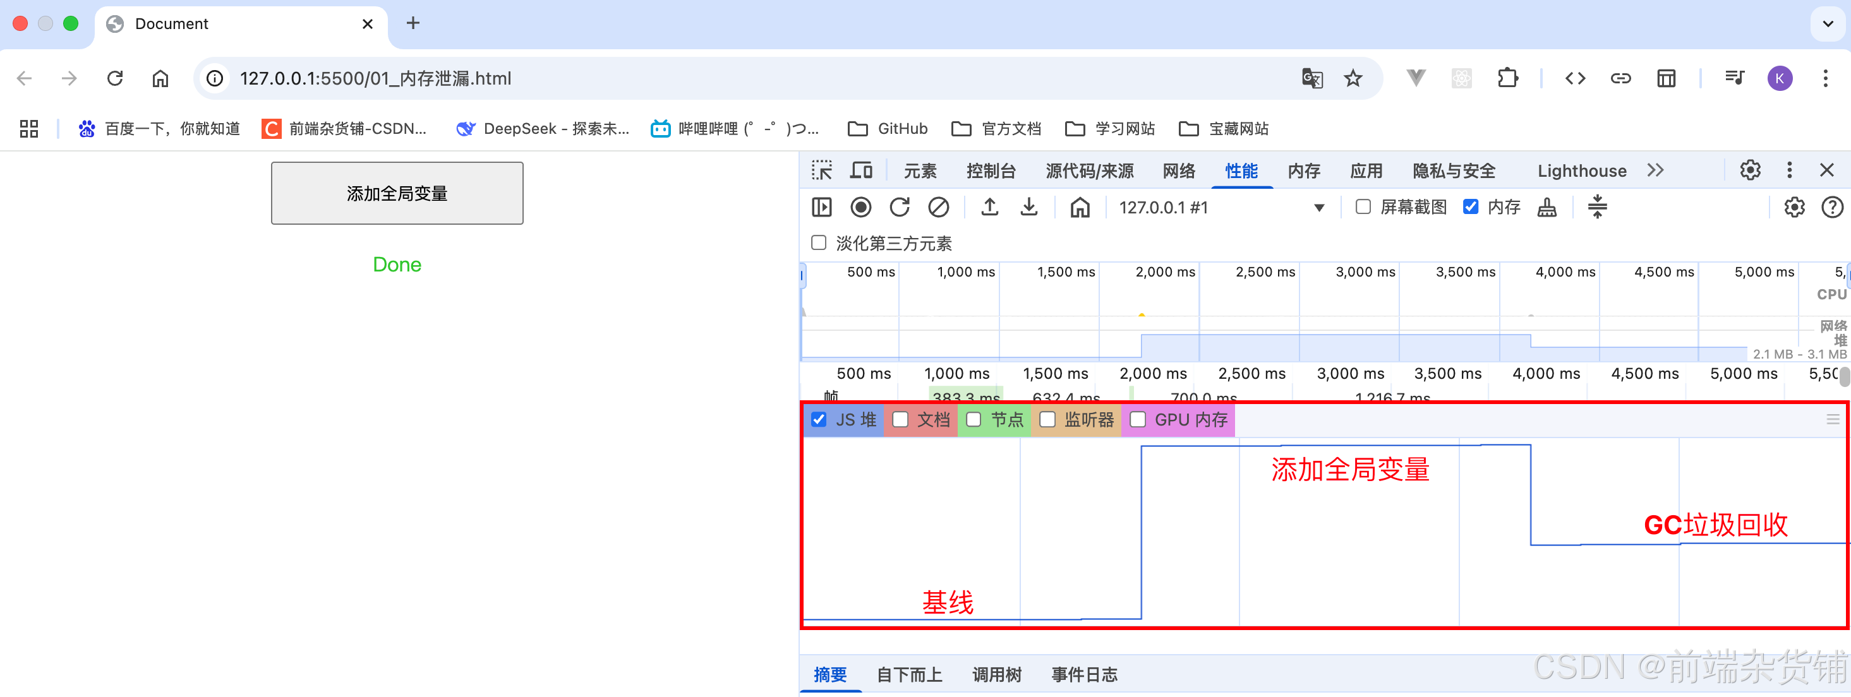Open the 事件日志 event log tab

click(x=1084, y=675)
